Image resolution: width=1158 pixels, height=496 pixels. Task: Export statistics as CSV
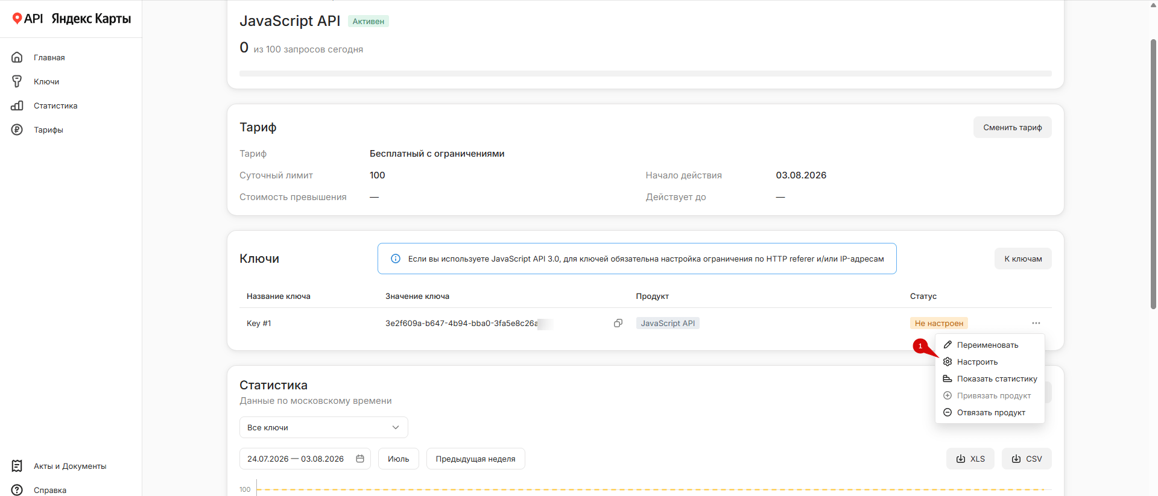tap(1027, 459)
